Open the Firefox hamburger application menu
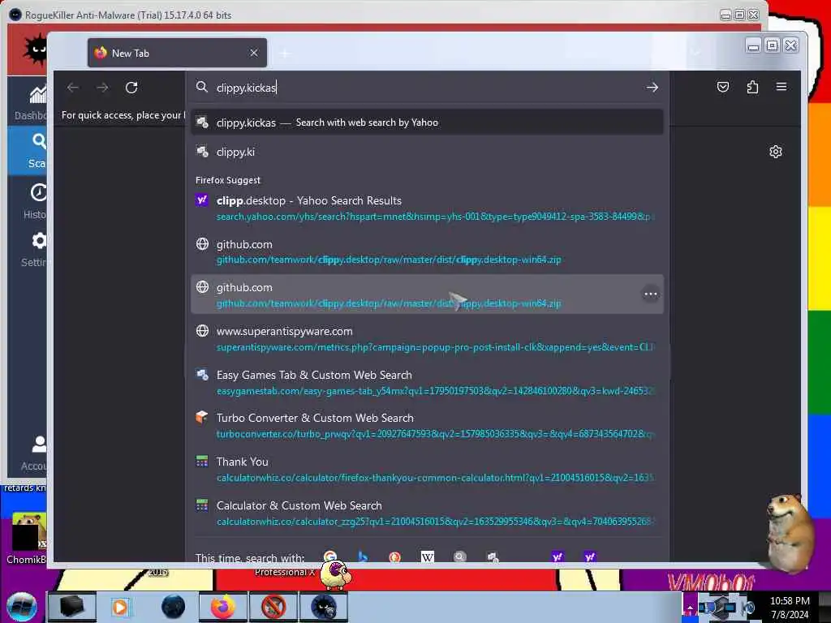Viewport: 831px width, 623px height. pos(781,87)
